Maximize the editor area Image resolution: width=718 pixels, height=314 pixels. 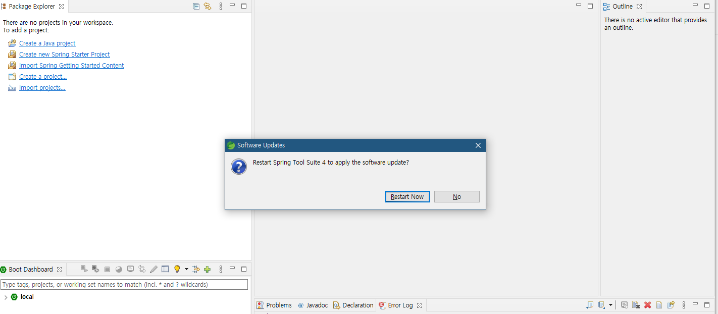tap(590, 6)
